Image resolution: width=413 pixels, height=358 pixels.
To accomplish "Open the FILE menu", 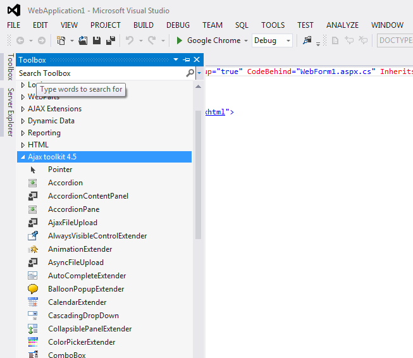I will point(13,25).
